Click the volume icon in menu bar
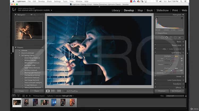199x111 pixels. [161, 1]
